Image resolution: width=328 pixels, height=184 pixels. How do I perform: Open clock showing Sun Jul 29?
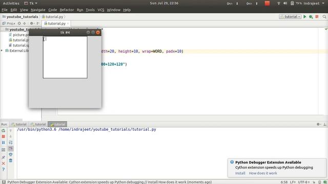[x=164, y=3]
